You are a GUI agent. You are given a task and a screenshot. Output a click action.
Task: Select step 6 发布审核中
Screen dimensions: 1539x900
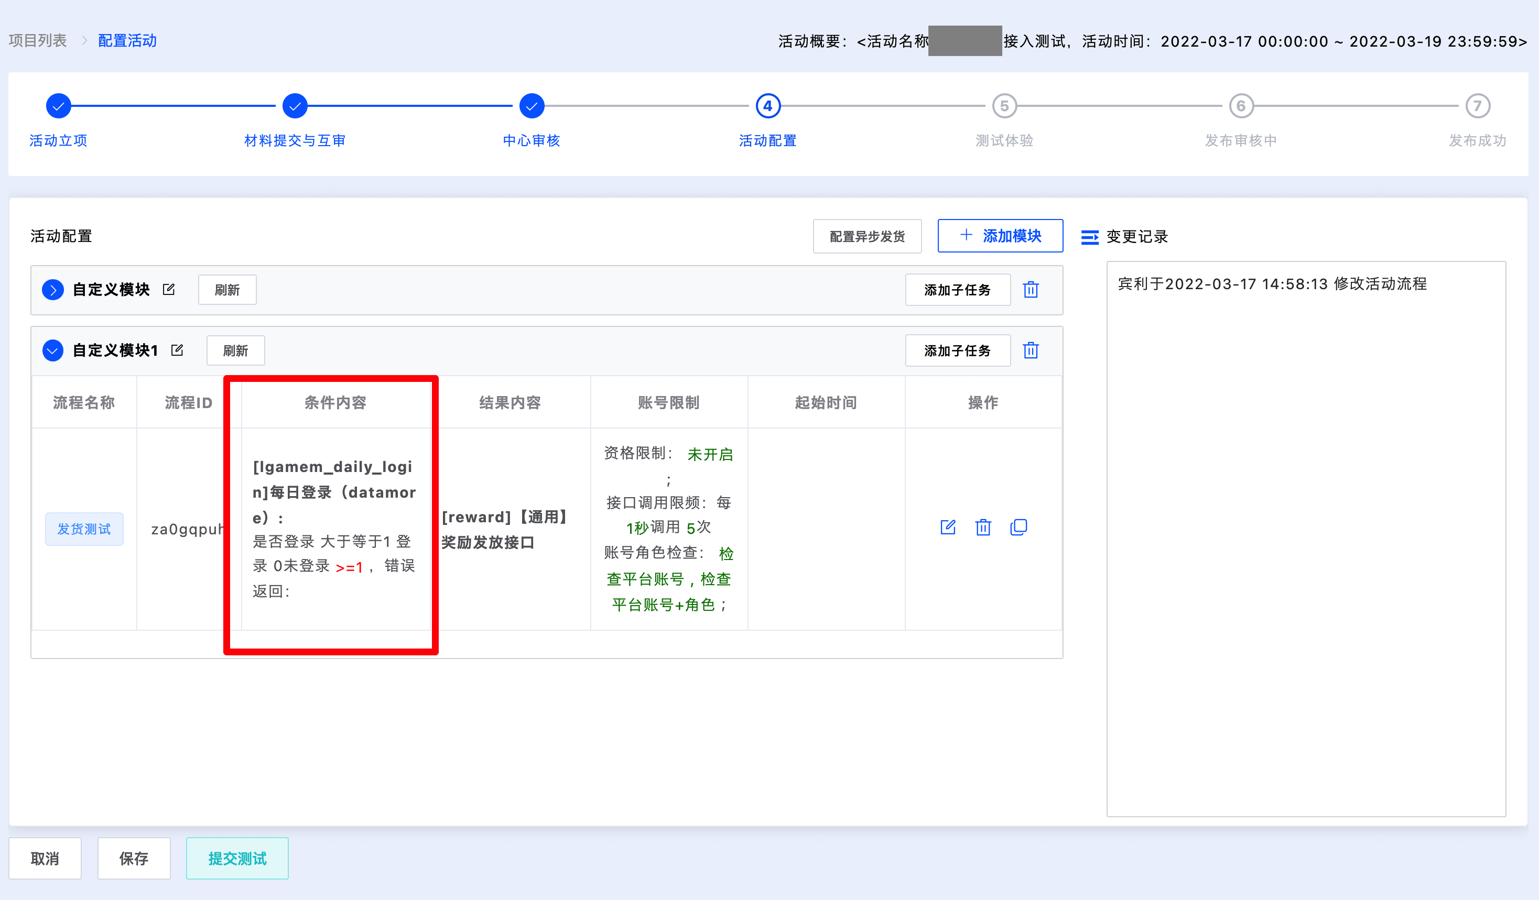1241,106
